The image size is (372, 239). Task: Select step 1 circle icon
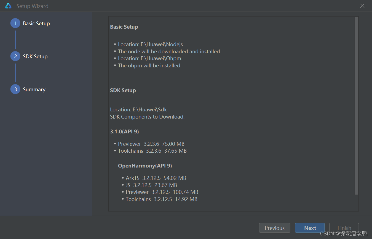pos(15,23)
